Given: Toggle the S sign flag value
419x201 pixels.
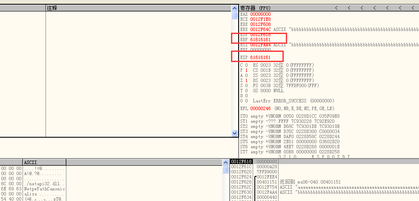Looking at the screenshot, I should pyautogui.click(x=247, y=85).
